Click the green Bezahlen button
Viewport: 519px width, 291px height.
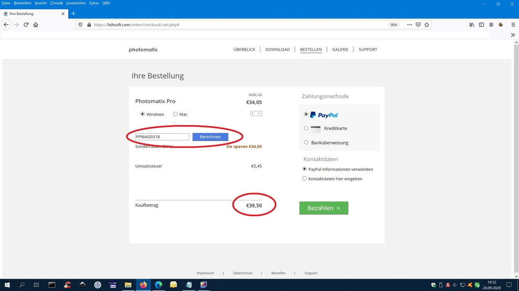324,208
